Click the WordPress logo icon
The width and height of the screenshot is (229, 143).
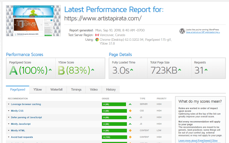tap(182, 31)
